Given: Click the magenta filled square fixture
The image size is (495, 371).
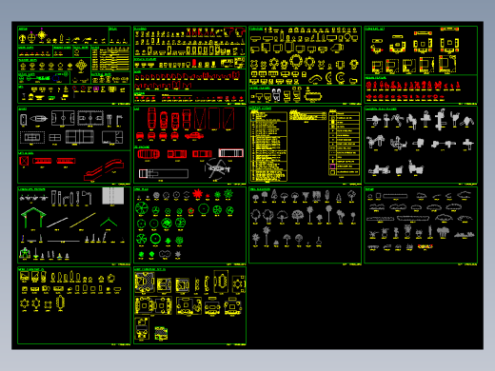Looking at the screenshot, I should [x=96, y=89].
